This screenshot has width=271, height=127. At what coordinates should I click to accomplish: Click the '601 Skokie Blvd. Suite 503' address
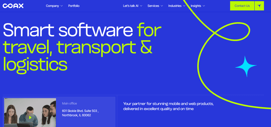click(80, 111)
